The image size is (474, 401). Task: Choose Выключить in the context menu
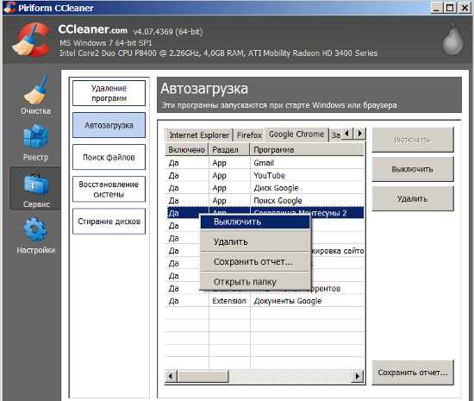pyautogui.click(x=255, y=222)
